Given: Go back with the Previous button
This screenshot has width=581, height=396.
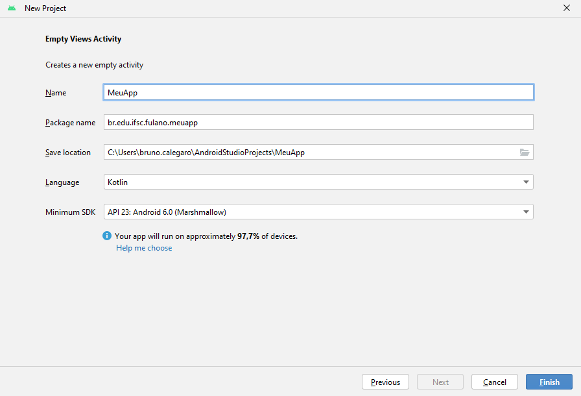Looking at the screenshot, I should [x=385, y=382].
